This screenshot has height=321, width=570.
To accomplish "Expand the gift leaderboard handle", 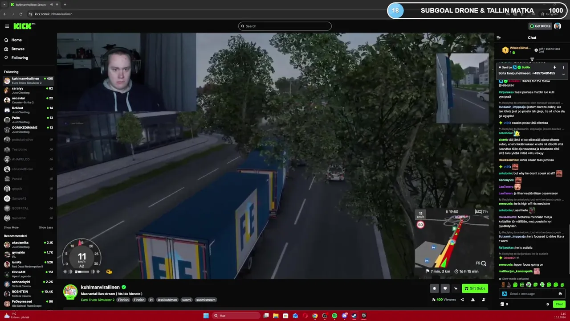I will coord(532,59).
